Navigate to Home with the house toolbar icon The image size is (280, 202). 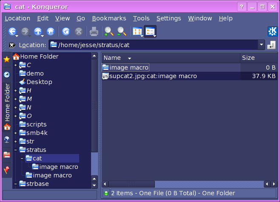click(x=51, y=31)
